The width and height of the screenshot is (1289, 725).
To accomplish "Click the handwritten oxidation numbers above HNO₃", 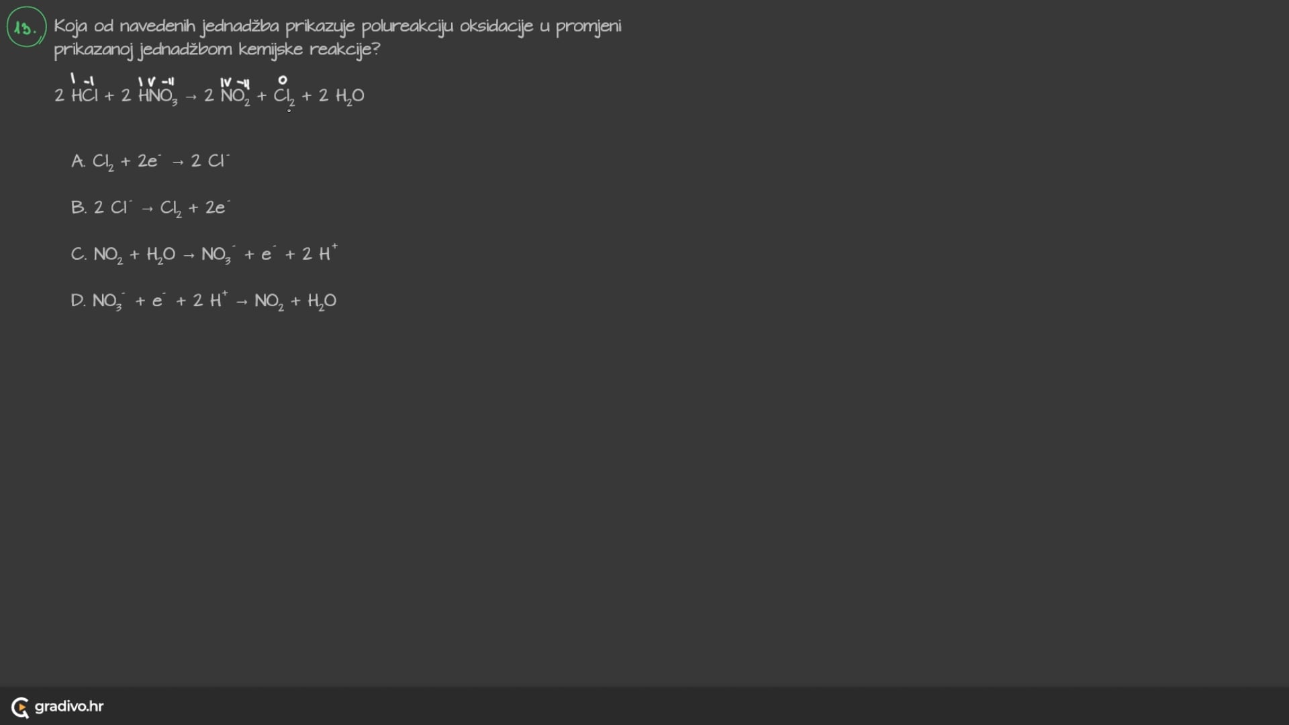I will tap(156, 81).
